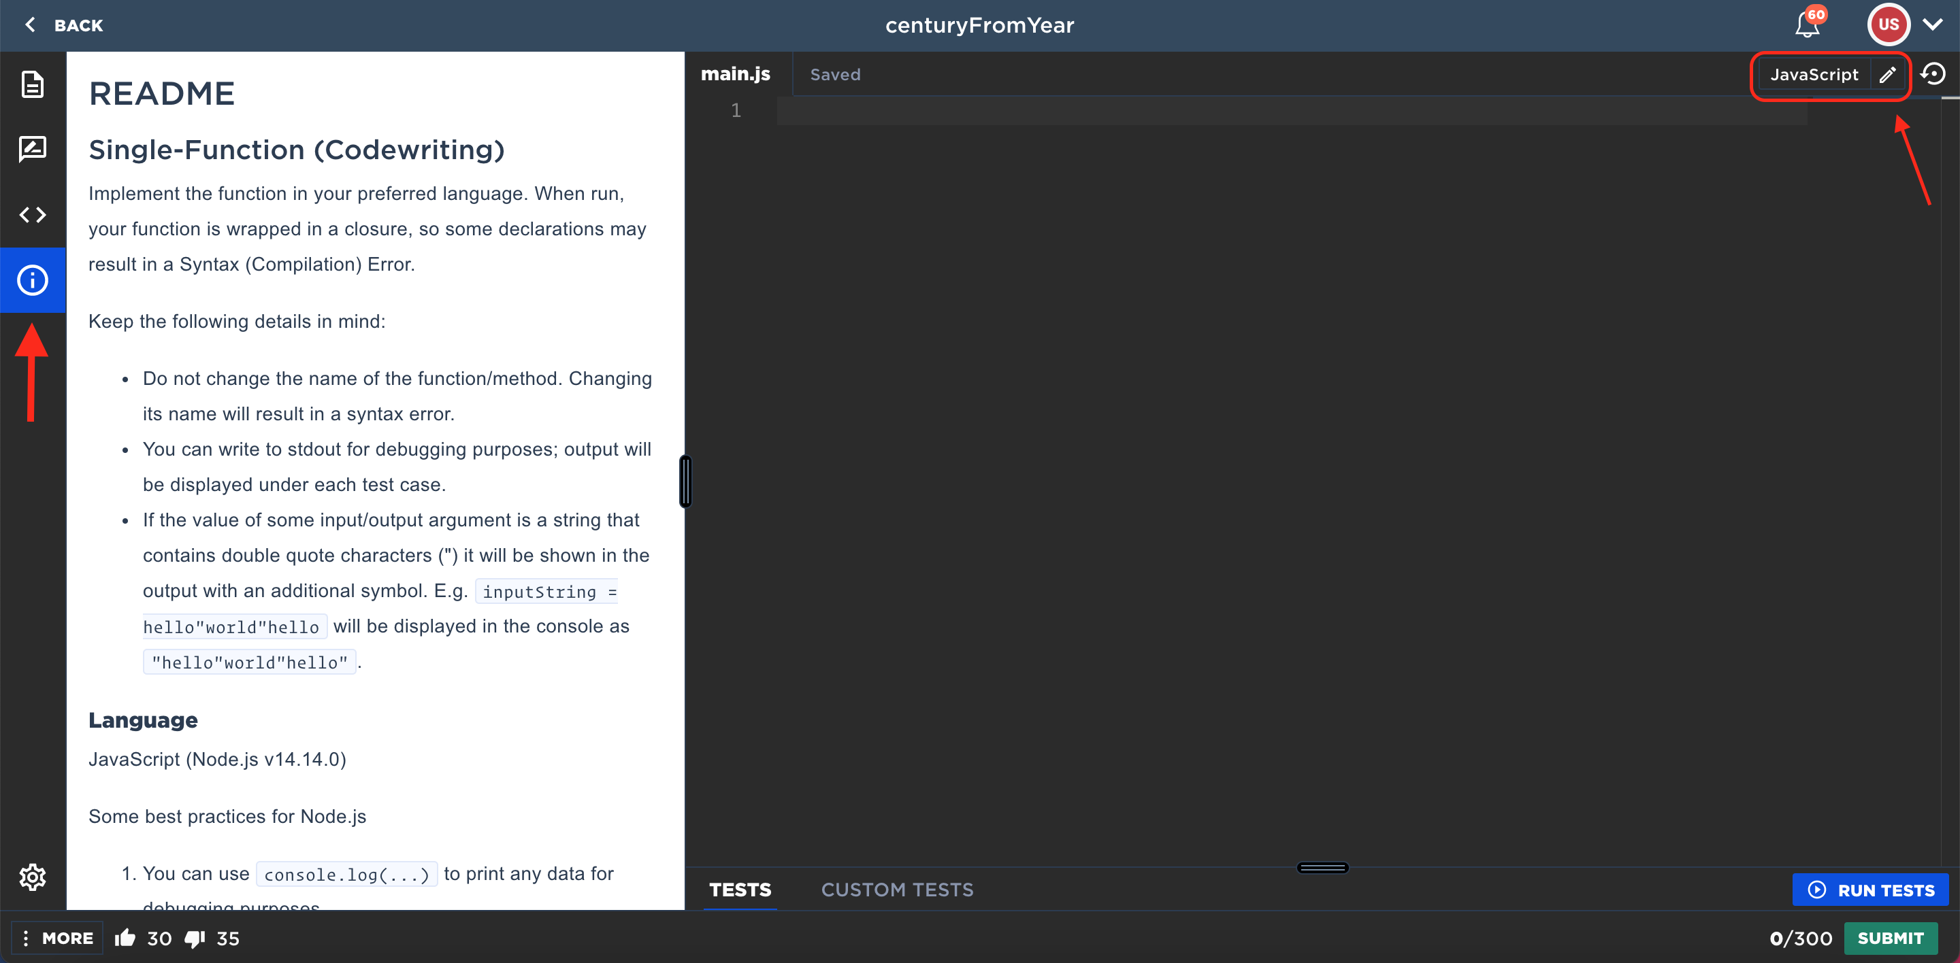1960x963 pixels.
Task: Open the task description document icon
Action: click(x=32, y=84)
